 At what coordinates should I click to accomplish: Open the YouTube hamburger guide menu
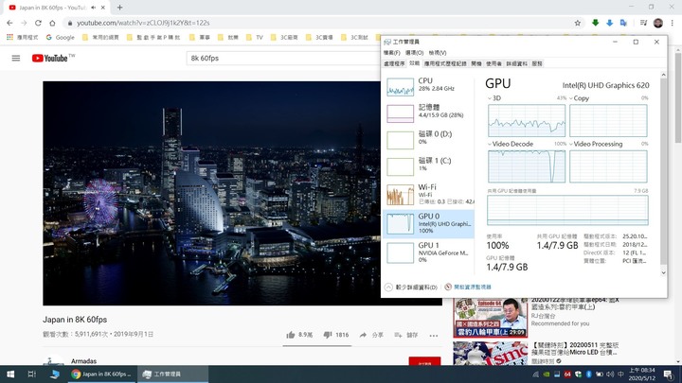point(15,58)
